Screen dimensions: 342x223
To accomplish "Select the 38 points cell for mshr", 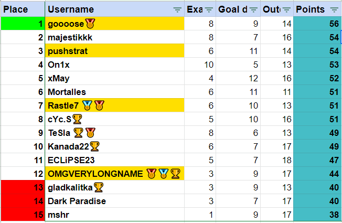I will pos(318,215).
